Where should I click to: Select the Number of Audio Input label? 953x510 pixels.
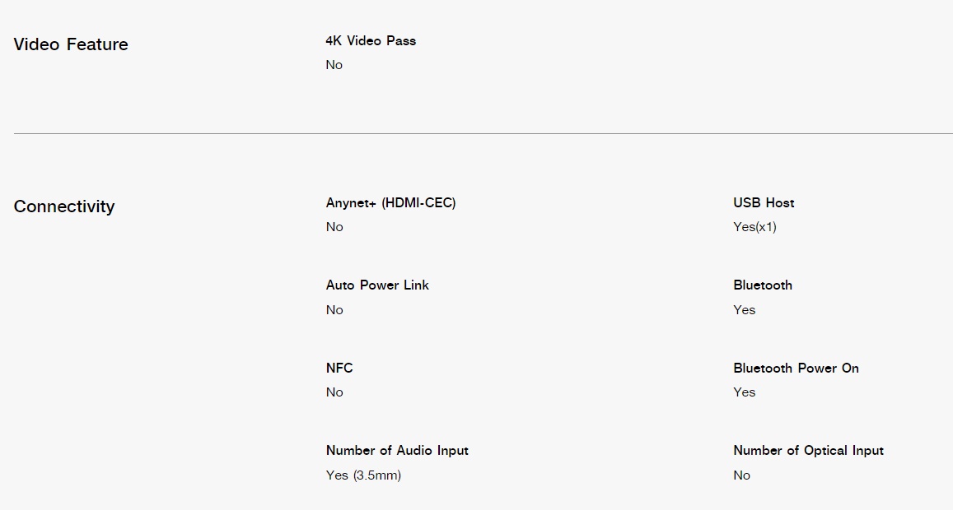click(x=398, y=451)
